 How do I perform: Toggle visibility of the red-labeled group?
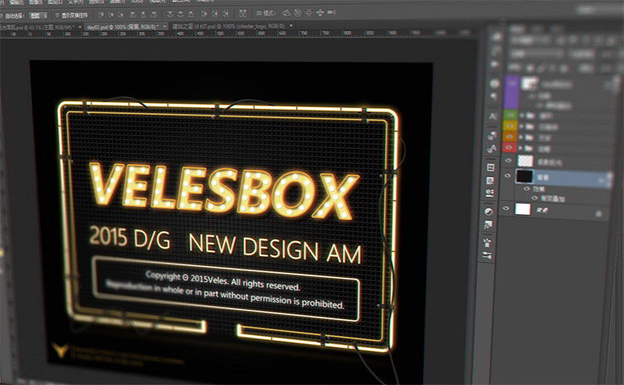tap(508, 147)
